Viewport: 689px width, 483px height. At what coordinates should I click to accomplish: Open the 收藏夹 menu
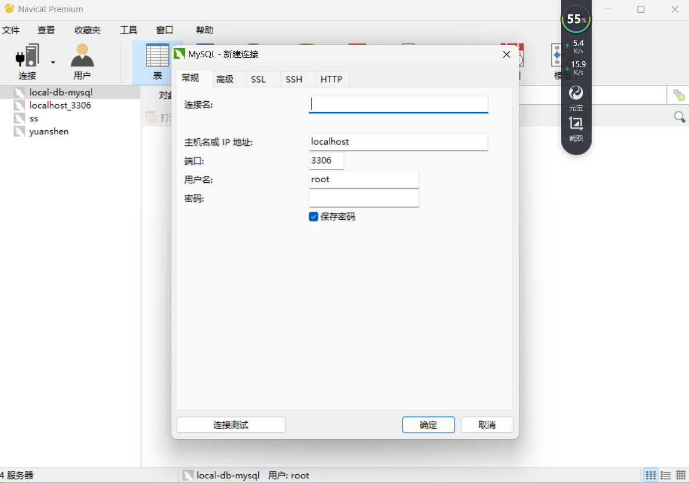[87, 30]
